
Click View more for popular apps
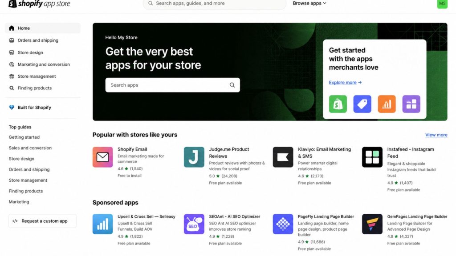(436, 135)
